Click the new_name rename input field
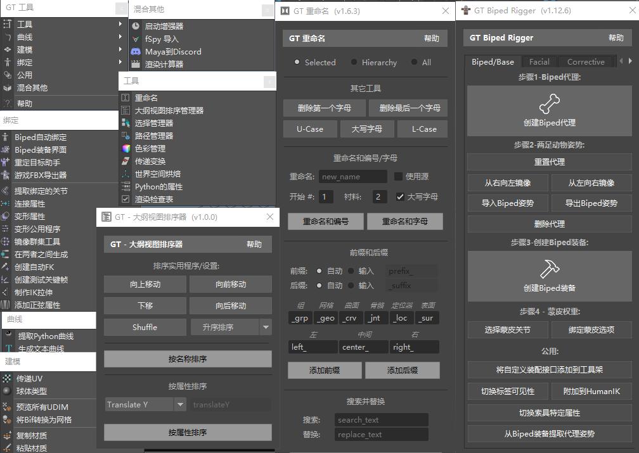 (353, 176)
